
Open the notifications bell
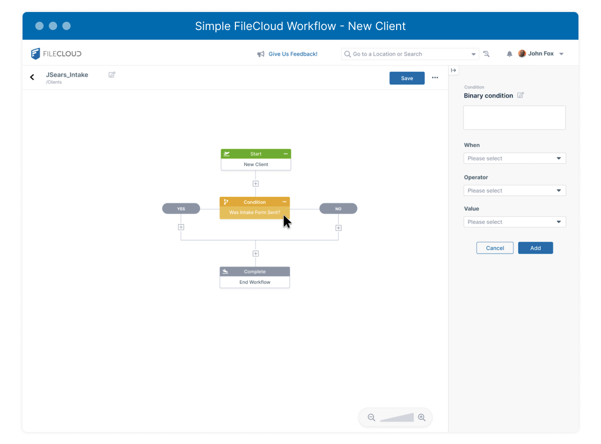pos(509,54)
